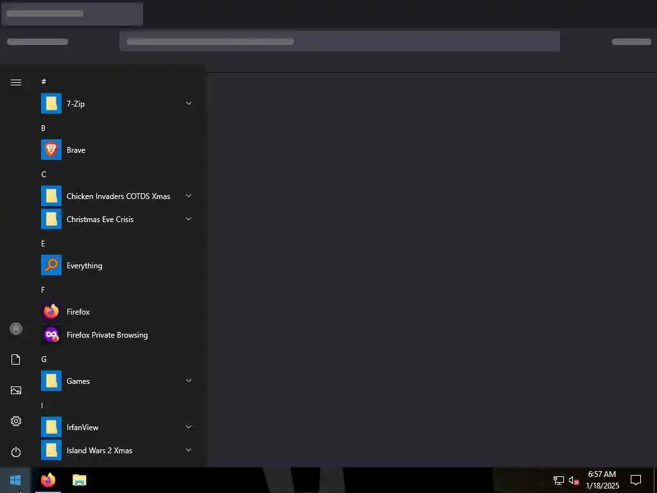Open File Explorer from the taskbar
Screen dimensions: 657x493
coord(79,480)
